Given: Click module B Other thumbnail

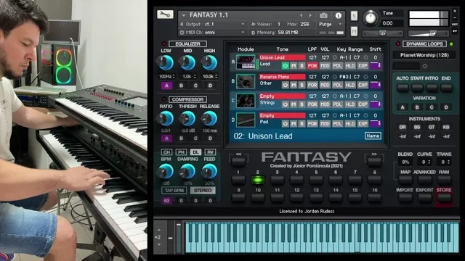Looking at the screenshot, I should (x=246, y=81).
